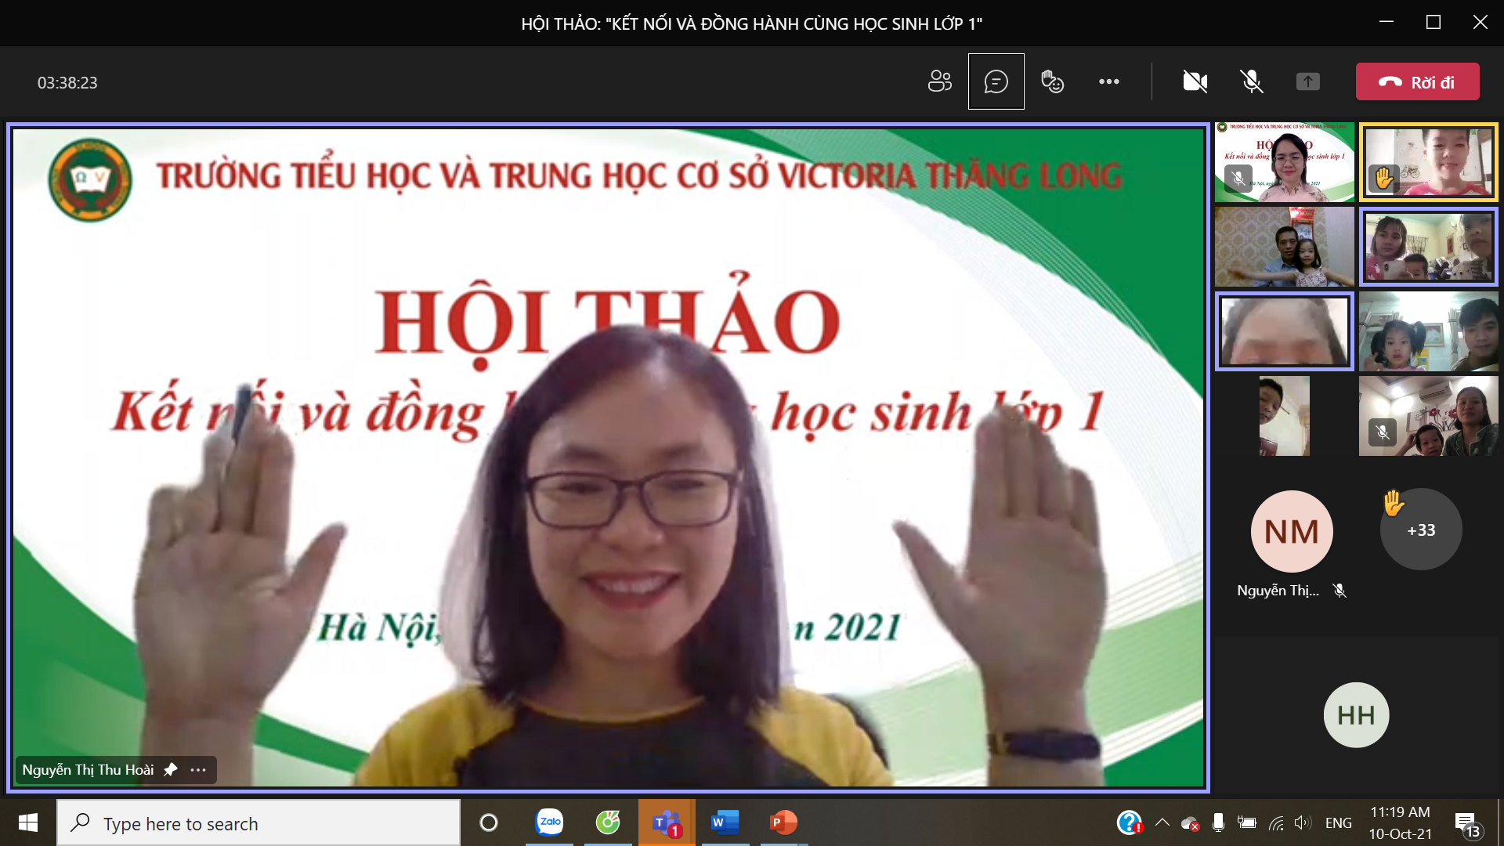Open the +33 overflow participants list

[x=1420, y=530]
